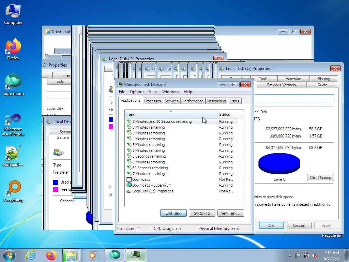
Task: Click the label field in left Properties window
Action: 59,95
